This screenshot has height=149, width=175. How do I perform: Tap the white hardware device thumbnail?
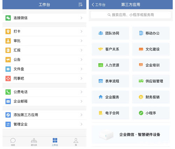point(106,135)
